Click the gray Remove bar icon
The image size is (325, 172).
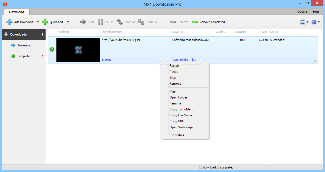pyautogui.click(x=173, y=22)
